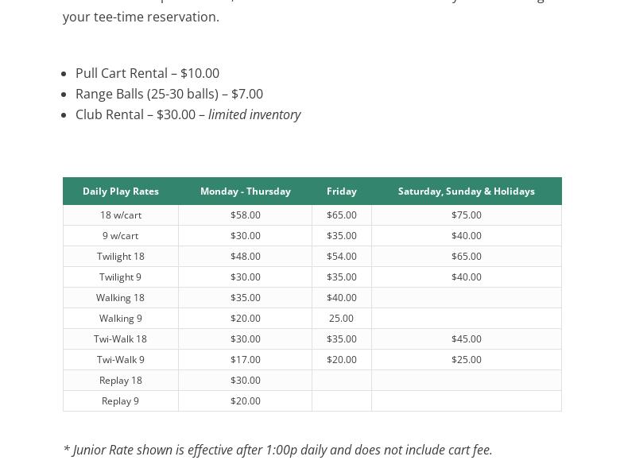Click the "Monday - Thursday" column header
Screen dimensions: 624x468
click(x=245, y=191)
